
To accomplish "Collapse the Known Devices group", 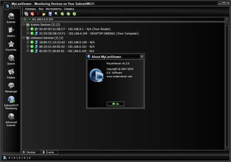I will 24,25.
